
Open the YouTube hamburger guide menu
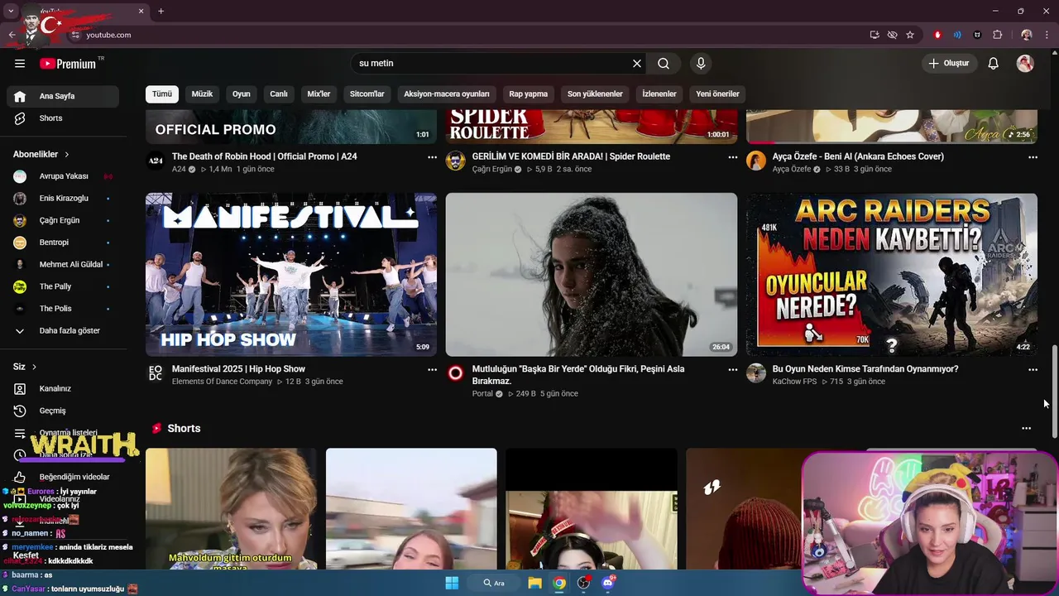pos(20,64)
